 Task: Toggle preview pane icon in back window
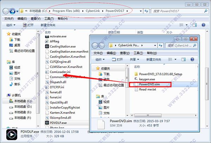coord(194,25)
